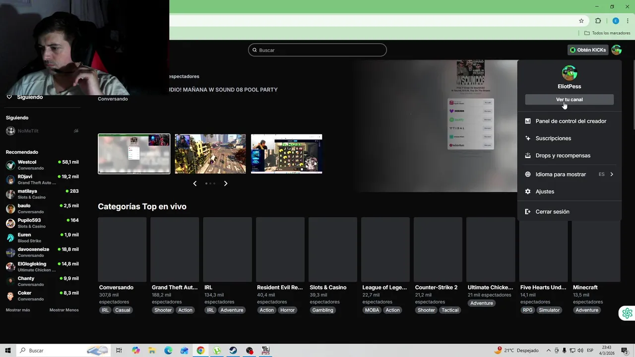Click Westcol channel avatar in sidebar
The height and width of the screenshot is (357, 635).
[10, 165]
